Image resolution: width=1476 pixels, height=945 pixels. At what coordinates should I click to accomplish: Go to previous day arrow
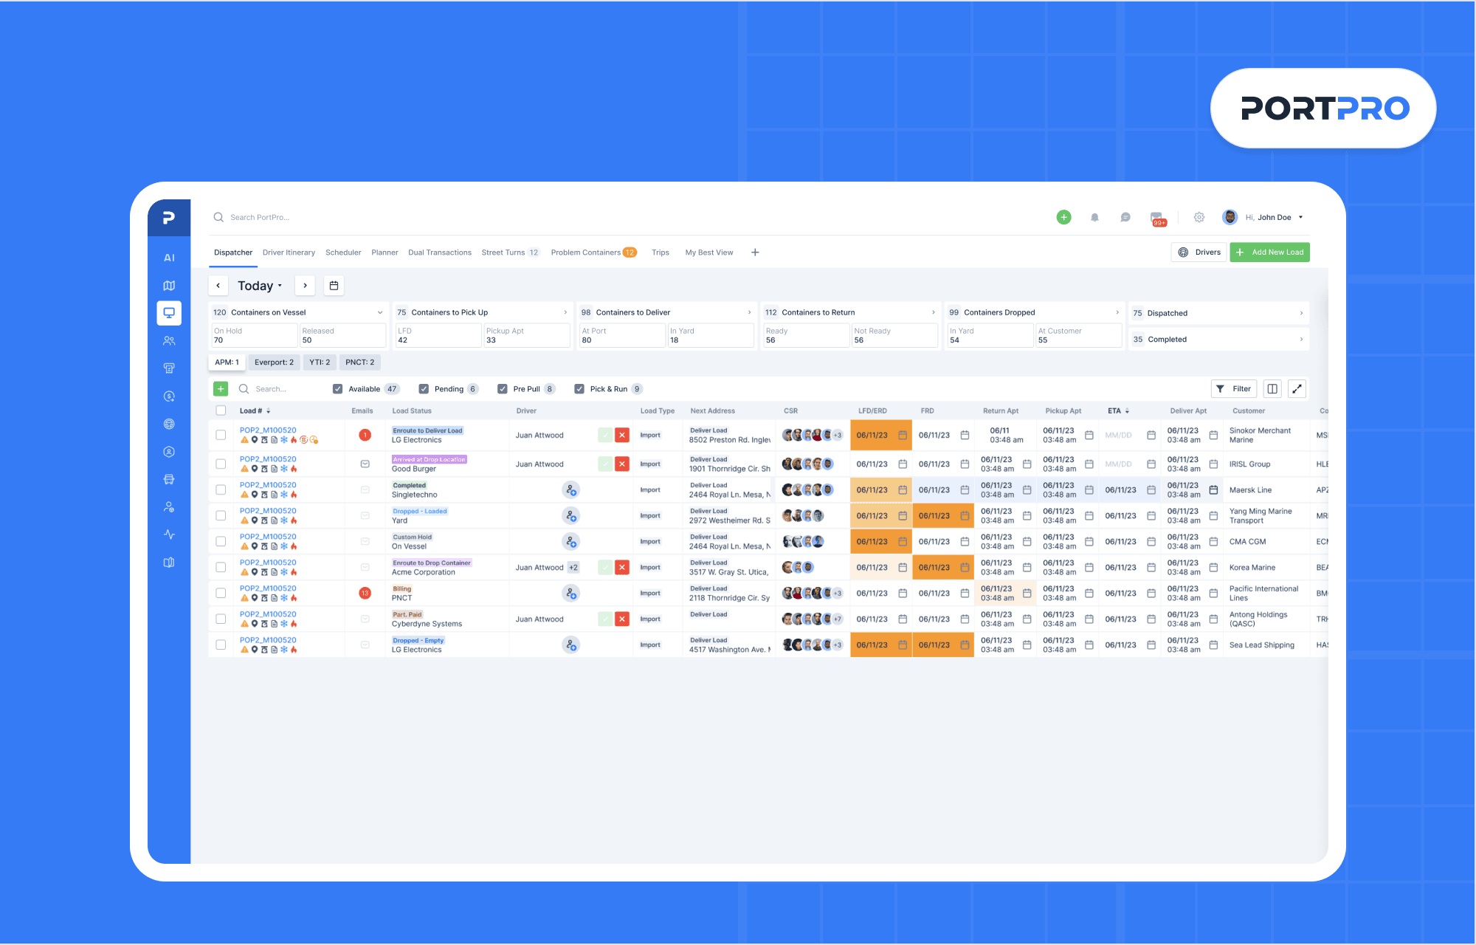click(218, 286)
